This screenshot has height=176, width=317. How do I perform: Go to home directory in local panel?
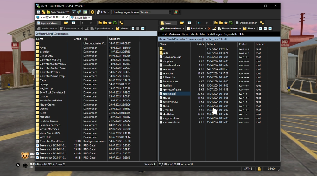(110, 23)
